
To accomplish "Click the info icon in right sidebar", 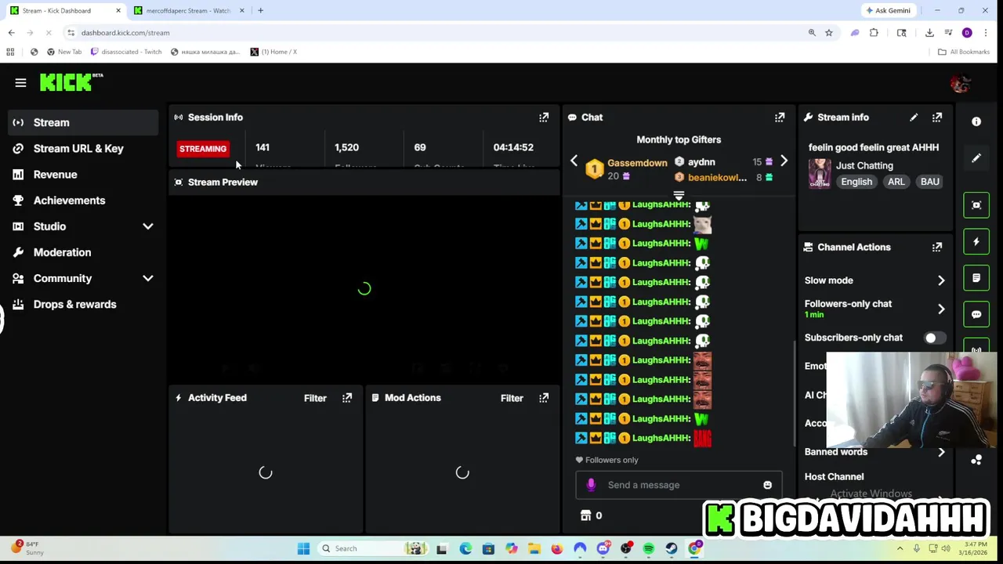I will point(976,121).
